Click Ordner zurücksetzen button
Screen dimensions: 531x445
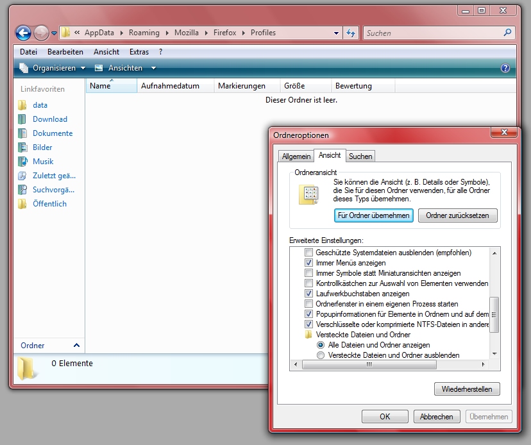coord(457,215)
